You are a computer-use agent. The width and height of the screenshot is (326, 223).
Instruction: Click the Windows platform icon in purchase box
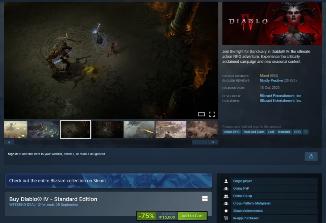coord(205,199)
